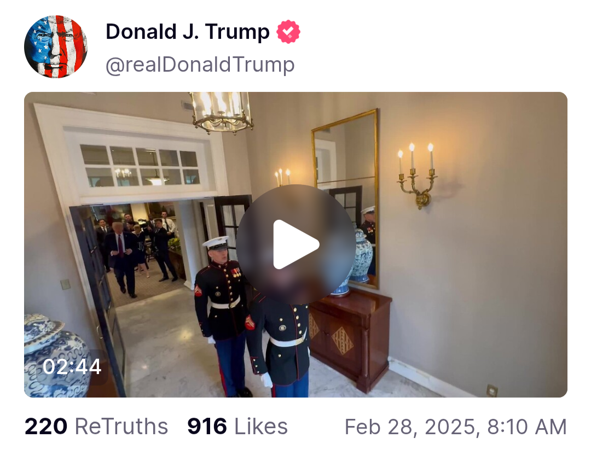
Task: Visit the @realDonaldTrump handle link
Action: pyautogui.click(x=200, y=65)
